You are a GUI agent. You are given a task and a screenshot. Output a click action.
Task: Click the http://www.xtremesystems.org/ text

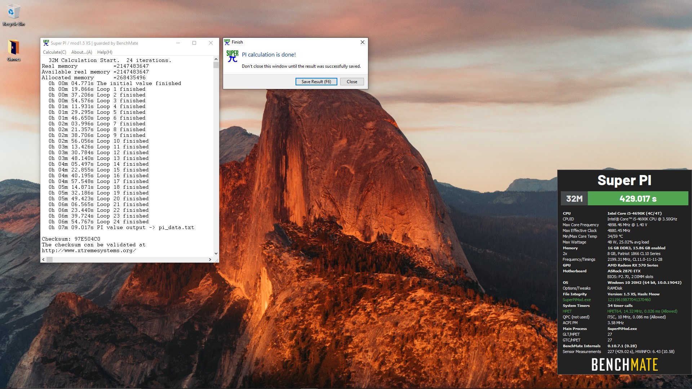click(89, 250)
